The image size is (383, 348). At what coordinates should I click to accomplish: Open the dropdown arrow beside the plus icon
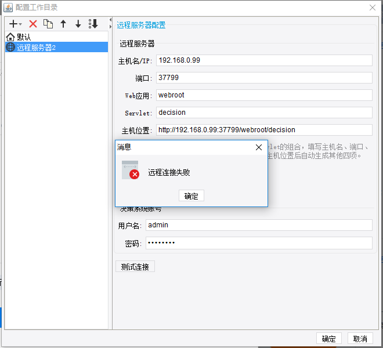[x=20, y=24]
